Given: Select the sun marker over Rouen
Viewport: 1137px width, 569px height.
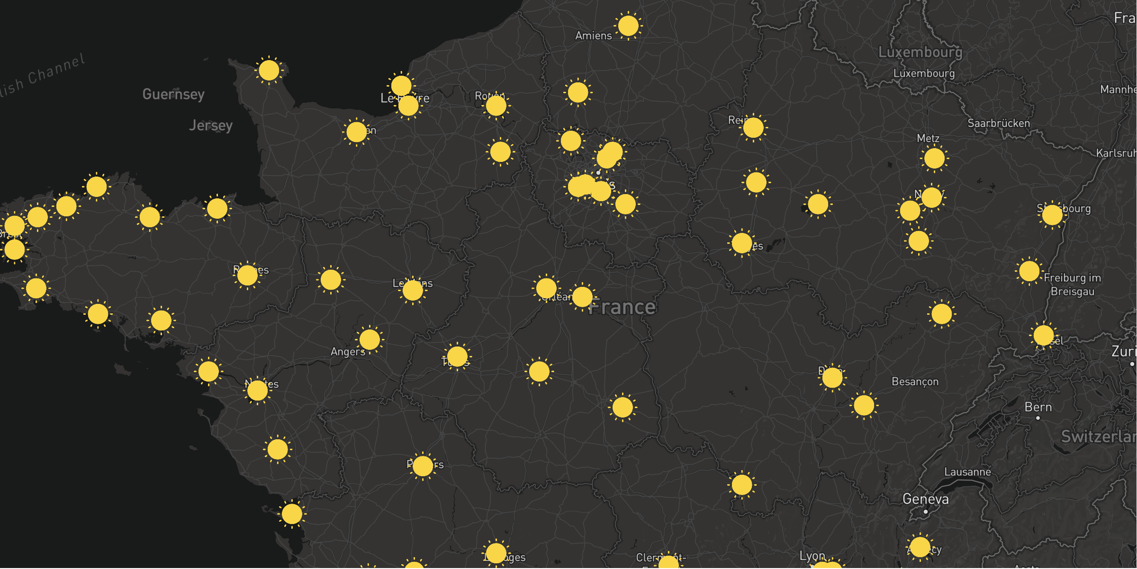Looking at the screenshot, I should point(496,106).
